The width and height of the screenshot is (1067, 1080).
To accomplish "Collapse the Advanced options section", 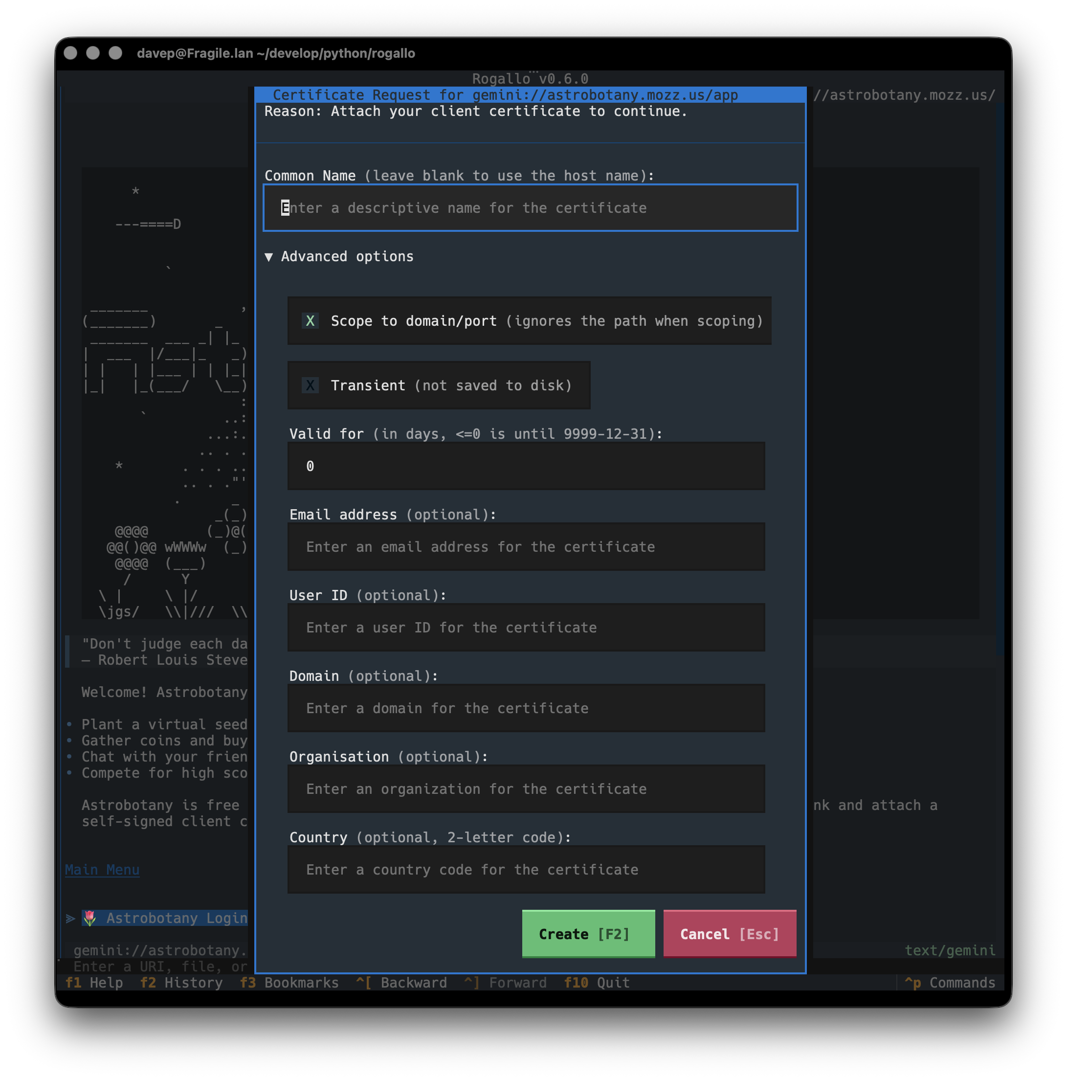I will click(x=339, y=257).
